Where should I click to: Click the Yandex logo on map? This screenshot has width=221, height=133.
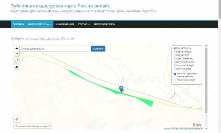(197, 125)
